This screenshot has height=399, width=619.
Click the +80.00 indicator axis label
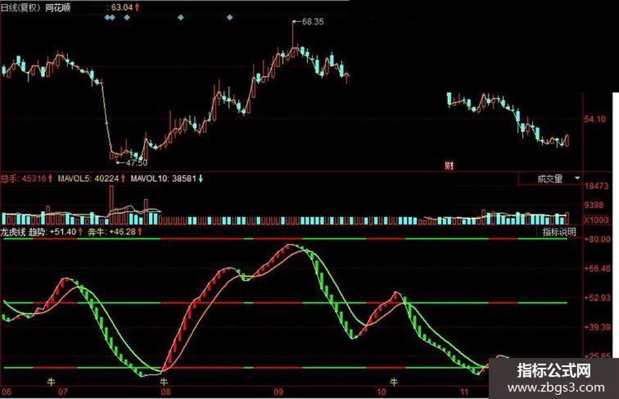(x=597, y=239)
